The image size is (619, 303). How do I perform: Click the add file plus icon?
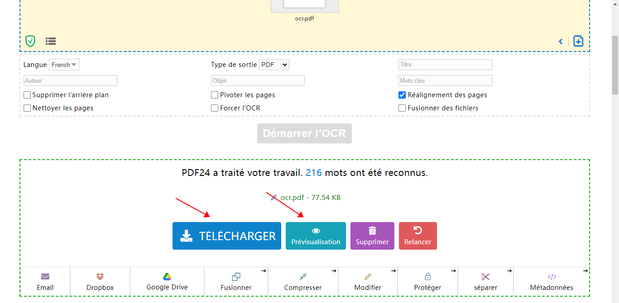click(578, 41)
